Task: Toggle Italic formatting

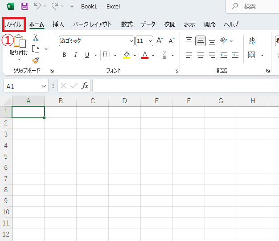Action: tap(76, 55)
